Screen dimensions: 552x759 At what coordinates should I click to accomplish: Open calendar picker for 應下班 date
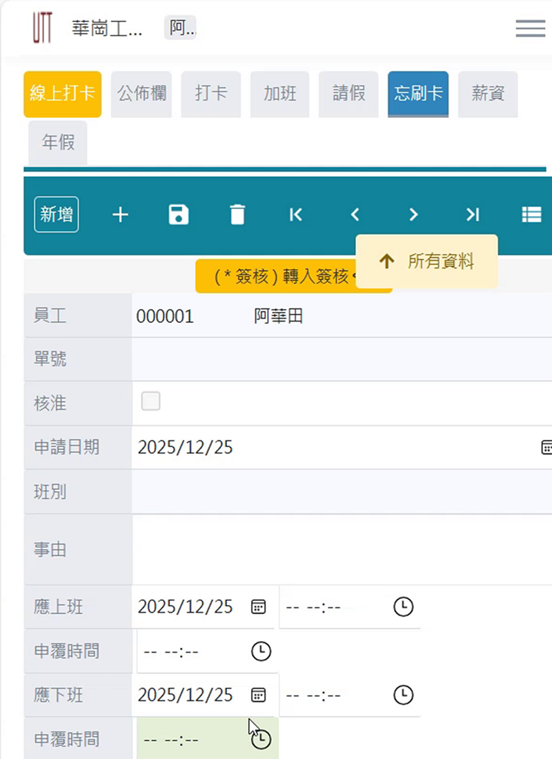259,695
